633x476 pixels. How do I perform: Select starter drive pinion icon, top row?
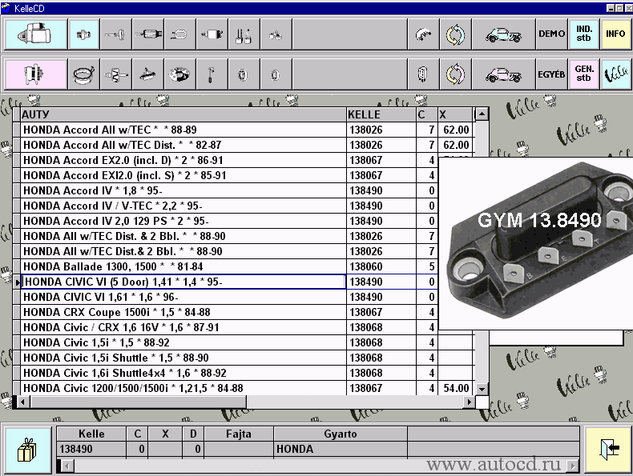116,34
